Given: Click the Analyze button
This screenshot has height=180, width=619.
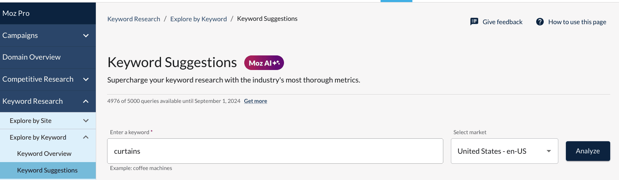Looking at the screenshot, I should (588, 151).
